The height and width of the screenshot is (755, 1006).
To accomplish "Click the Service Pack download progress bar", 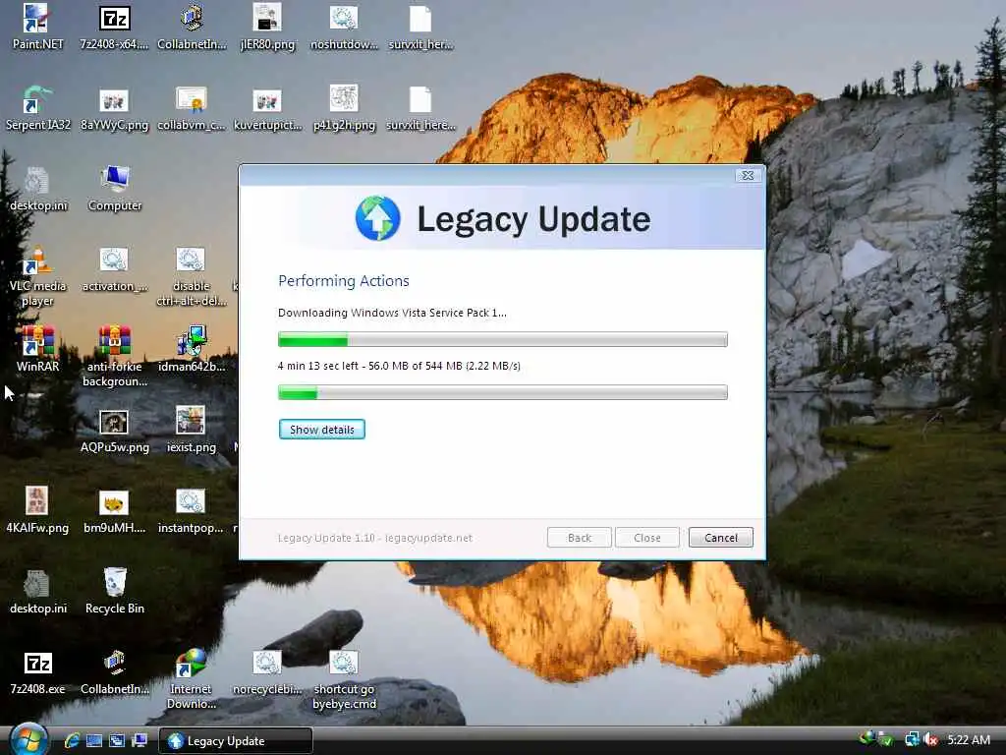I will pyautogui.click(x=502, y=339).
